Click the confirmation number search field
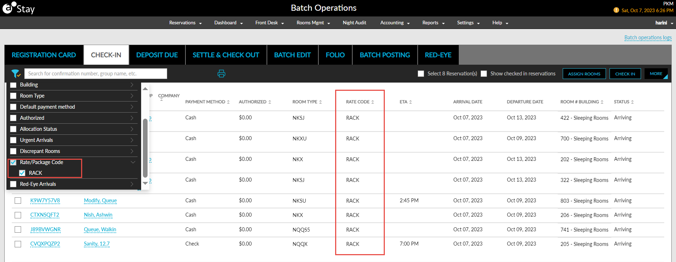Screen dimensions: 676x262 (x=96, y=74)
